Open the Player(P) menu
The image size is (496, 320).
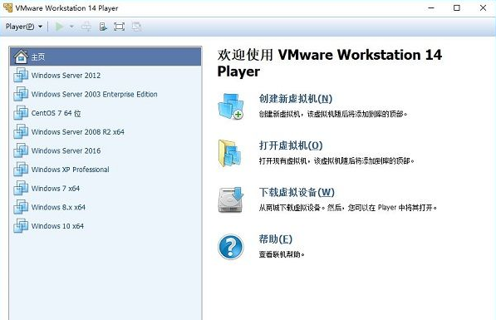[x=24, y=27]
